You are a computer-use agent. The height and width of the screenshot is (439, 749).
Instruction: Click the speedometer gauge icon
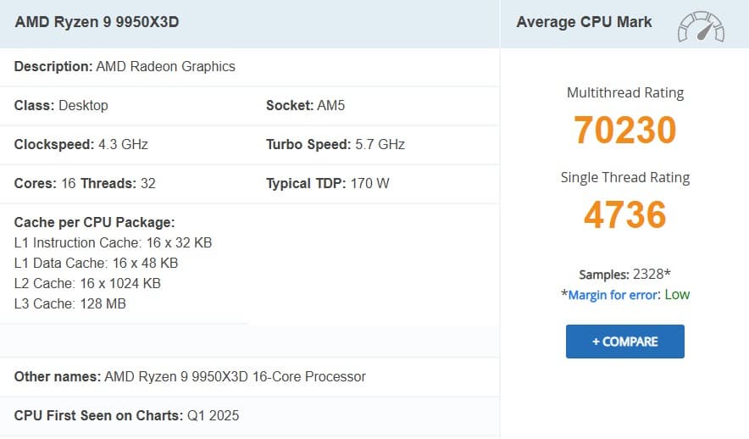coord(701,25)
